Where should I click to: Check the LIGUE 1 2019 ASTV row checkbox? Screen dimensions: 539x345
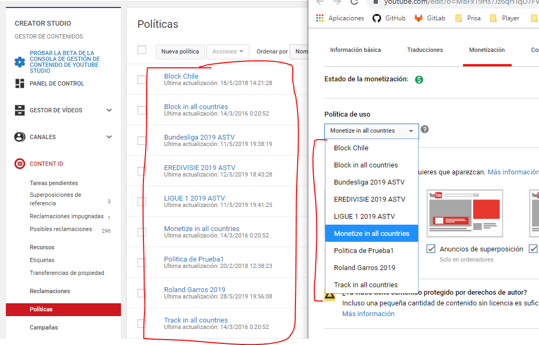[142, 202]
